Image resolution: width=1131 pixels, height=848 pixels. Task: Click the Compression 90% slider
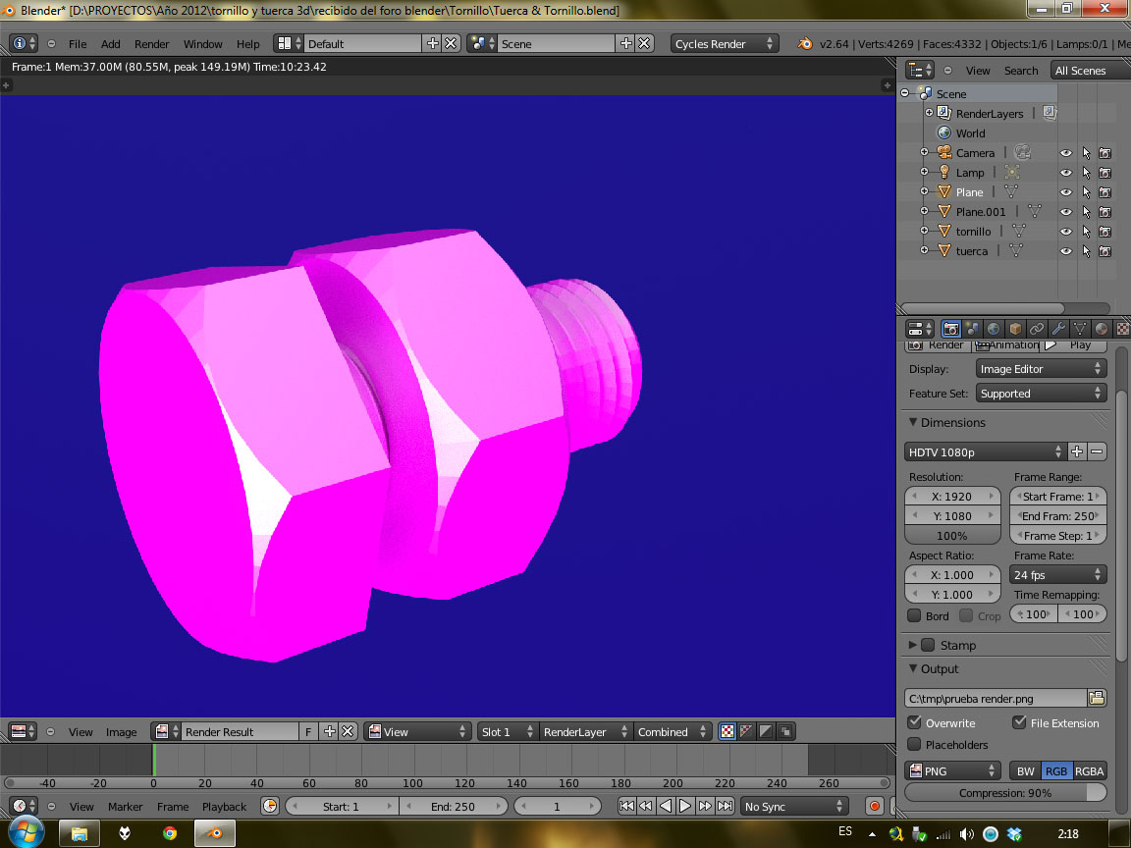click(1004, 793)
